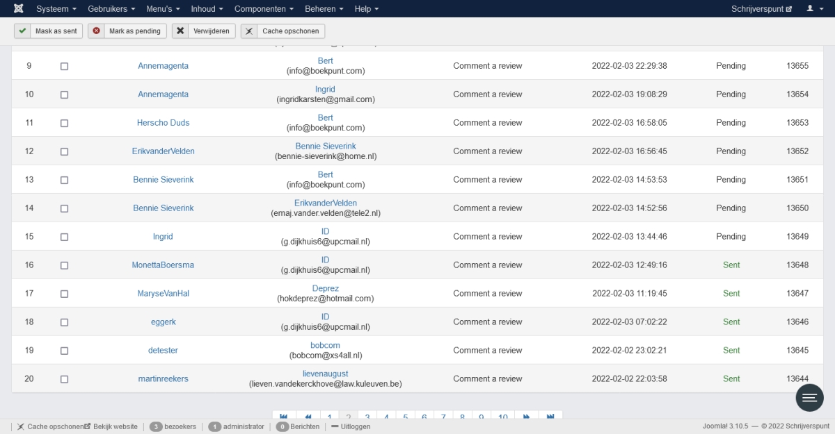The height and width of the screenshot is (434, 835).
Task: Check the row 20 martinreekers checkbox
Action: pyautogui.click(x=64, y=379)
